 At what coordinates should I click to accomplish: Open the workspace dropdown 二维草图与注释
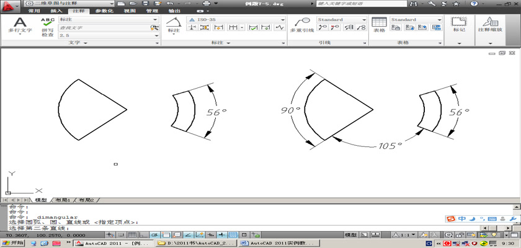69,4
